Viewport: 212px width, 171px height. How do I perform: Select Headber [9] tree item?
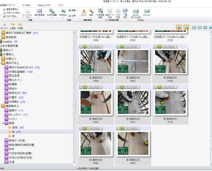[9, 41]
